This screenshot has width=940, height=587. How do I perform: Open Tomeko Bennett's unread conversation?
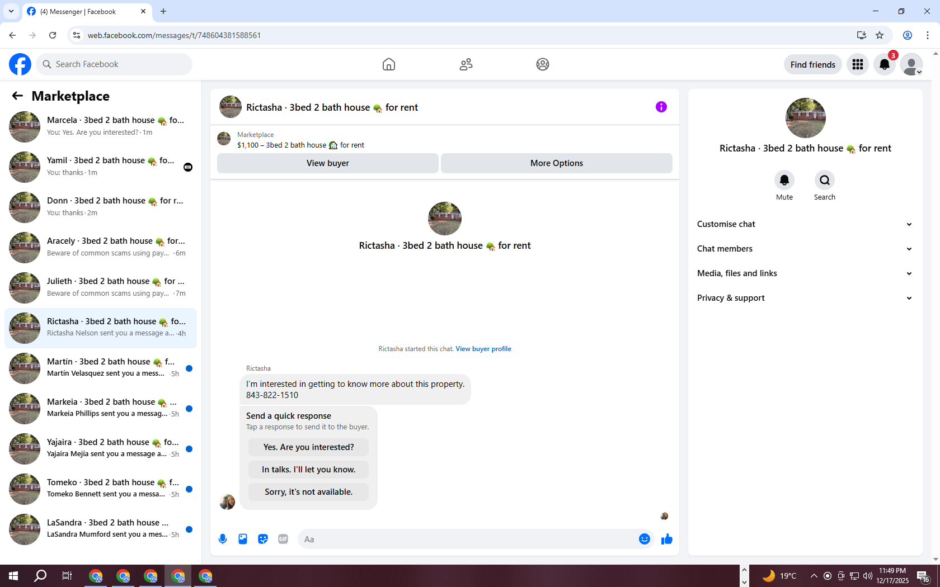click(x=101, y=489)
